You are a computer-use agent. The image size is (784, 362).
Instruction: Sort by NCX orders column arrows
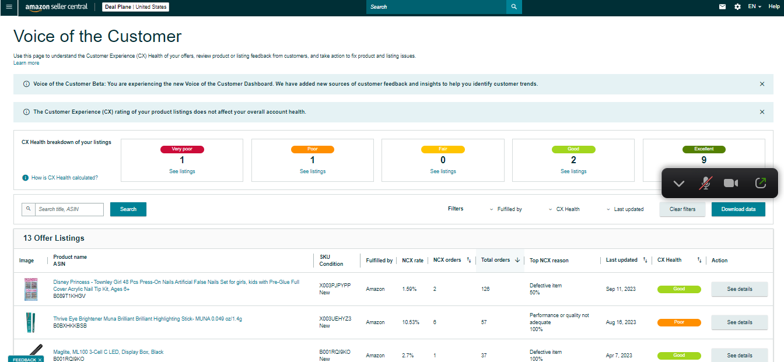pos(469,261)
